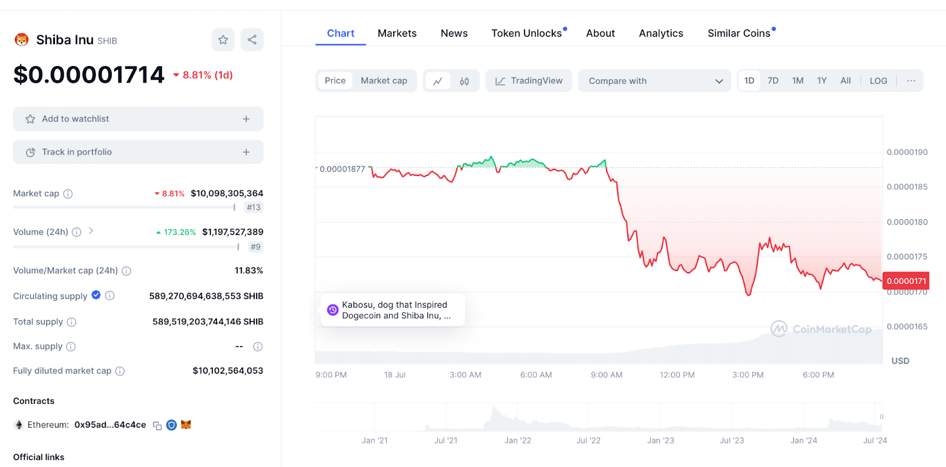Toggle LOG scale on chart
Screen dimensions: 946x467
(x=879, y=81)
